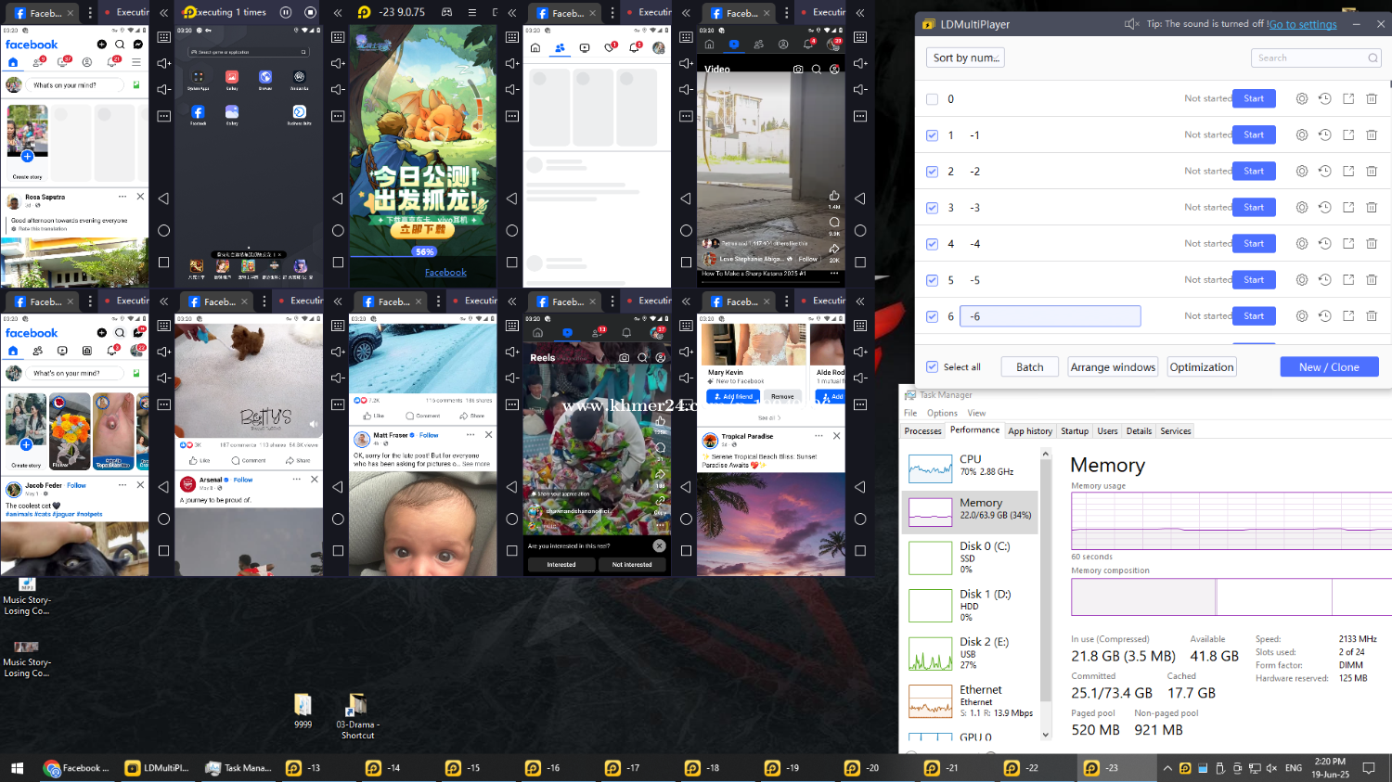The height and width of the screenshot is (782, 1392).
Task: Open settings gear for instance row 0
Action: pyautogui.click(x=1302, y=98)
